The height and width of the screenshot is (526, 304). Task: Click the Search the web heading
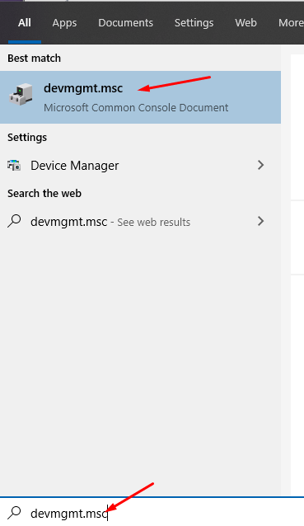click(x=44, y=194)
